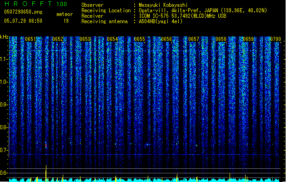Image resolution: width=286 pixels, height=182 pixels.
Task: Click the tallest yellow power spike
Action: (46, 173)
